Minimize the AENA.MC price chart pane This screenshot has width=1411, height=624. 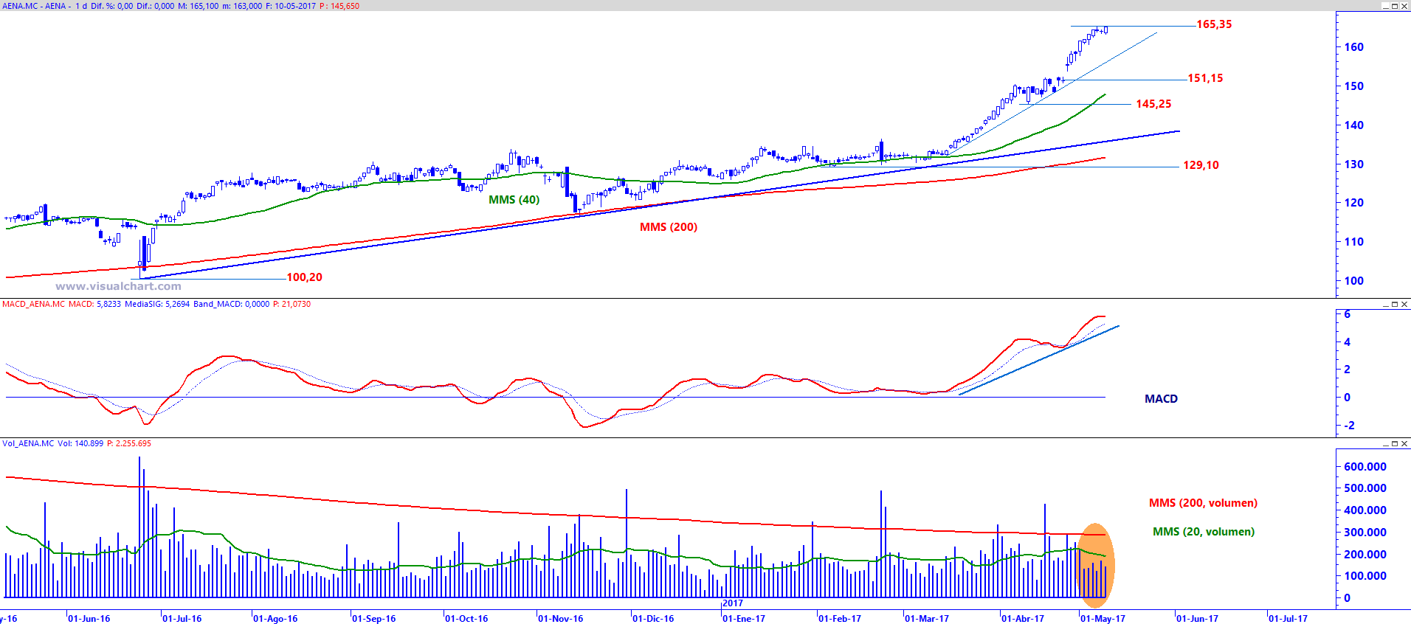click(x=1385, y=6)
